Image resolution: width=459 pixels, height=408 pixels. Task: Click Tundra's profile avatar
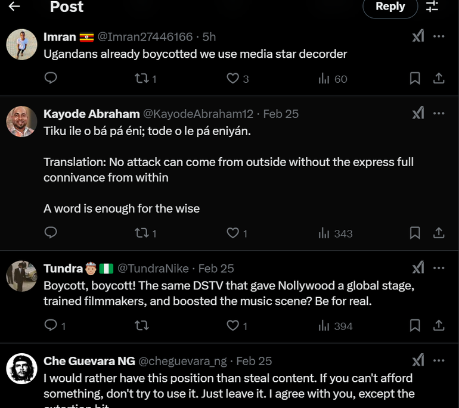coord(21,276)
